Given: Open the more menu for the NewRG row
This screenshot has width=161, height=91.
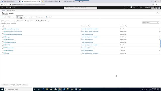Looking at the screenshot, I should pyautogui.click(x=159, y=45).
